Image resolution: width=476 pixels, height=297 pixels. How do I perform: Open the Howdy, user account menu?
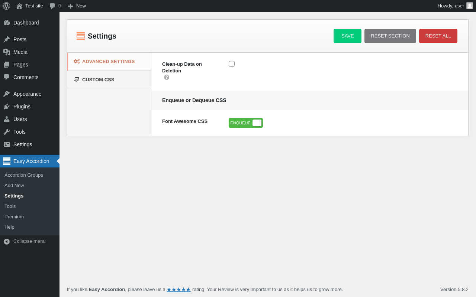(x=451, y=6)
